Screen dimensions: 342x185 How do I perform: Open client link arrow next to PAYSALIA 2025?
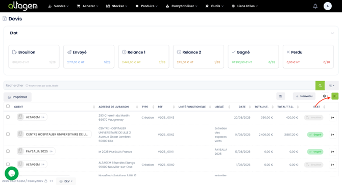point(51,151)
